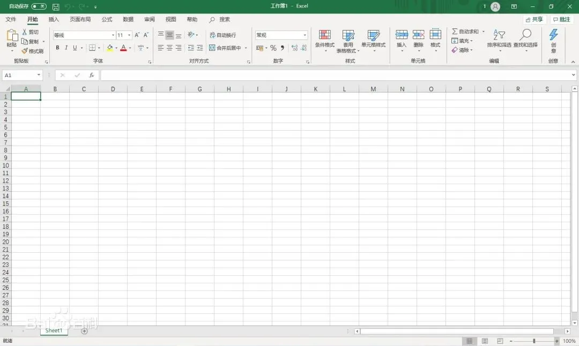This screenshot has width=579, height=346.
Task: Increase indent
Action: tap(200, 48)
